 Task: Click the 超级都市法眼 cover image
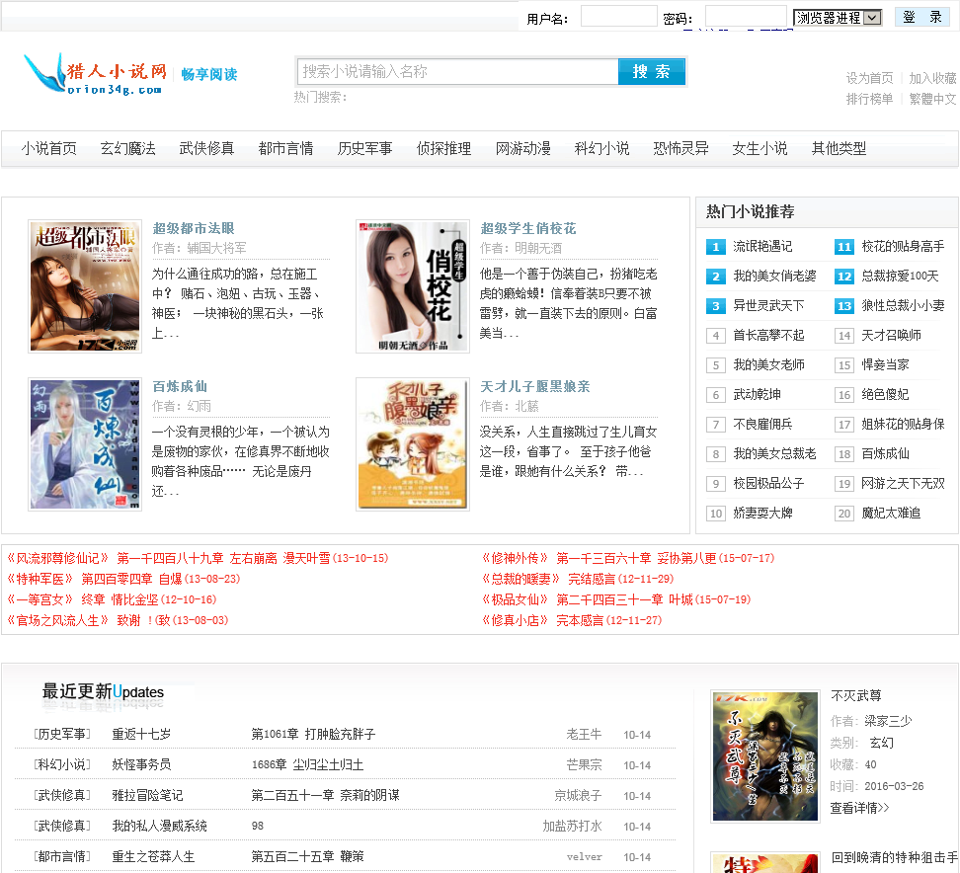[x=85, y=286]
